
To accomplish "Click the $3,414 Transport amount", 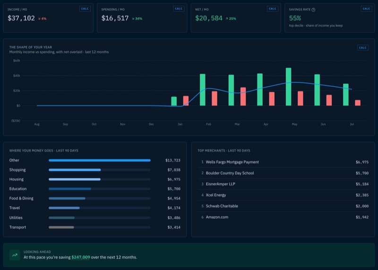I will click(x=174, y=227).
